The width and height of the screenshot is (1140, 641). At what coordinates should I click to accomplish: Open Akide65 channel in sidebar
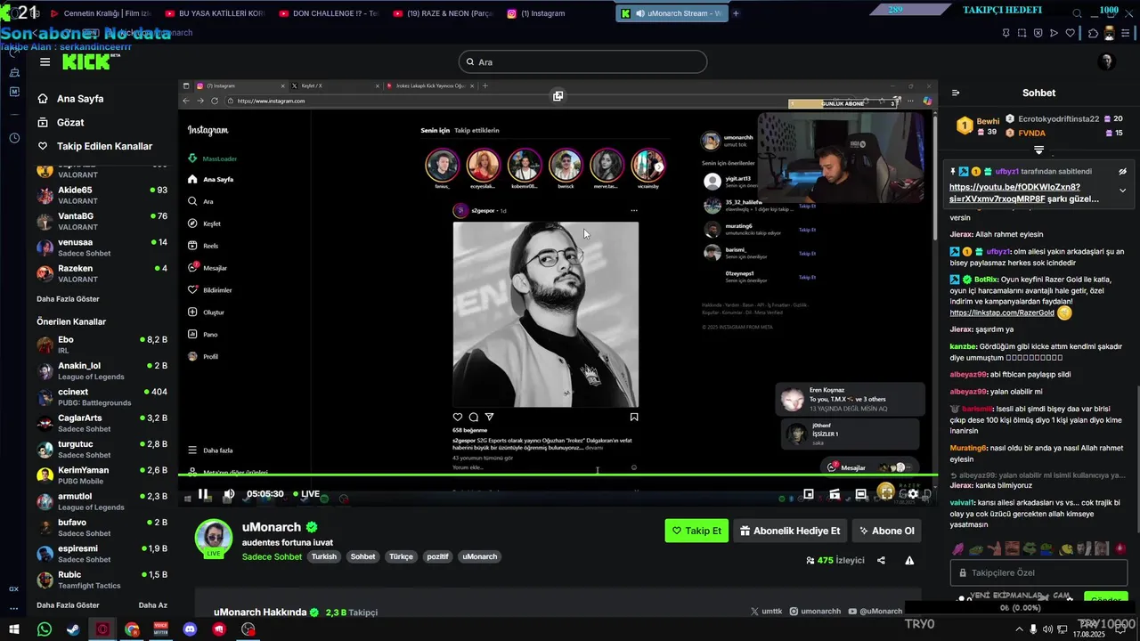click(102, 195)
